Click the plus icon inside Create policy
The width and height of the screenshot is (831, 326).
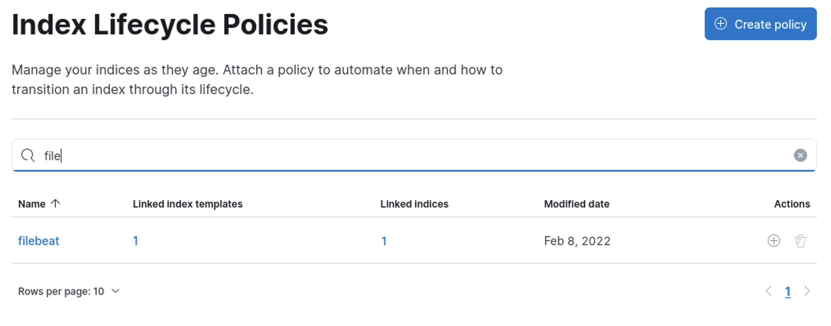[x=721, y=24]
